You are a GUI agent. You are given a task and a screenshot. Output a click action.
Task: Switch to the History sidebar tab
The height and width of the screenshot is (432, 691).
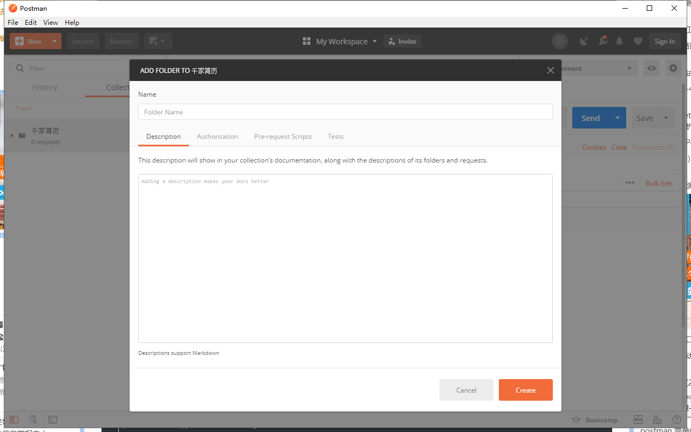point(45,87)
